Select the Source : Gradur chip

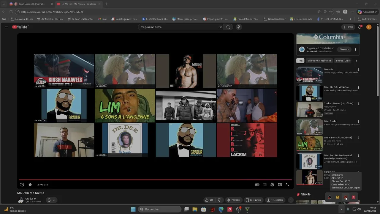click(343, 61)
